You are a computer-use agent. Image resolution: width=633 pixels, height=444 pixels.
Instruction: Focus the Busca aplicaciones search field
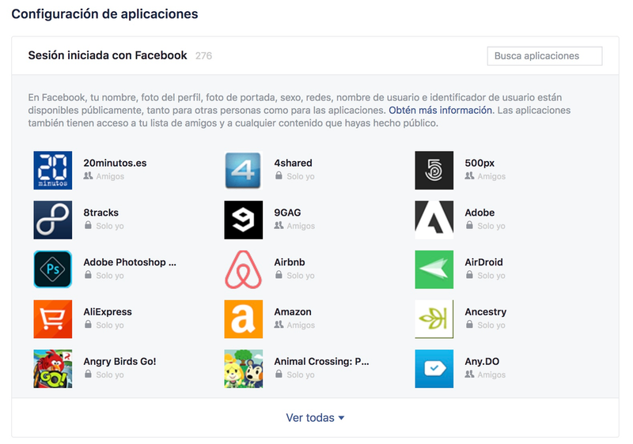coord(544,56)
